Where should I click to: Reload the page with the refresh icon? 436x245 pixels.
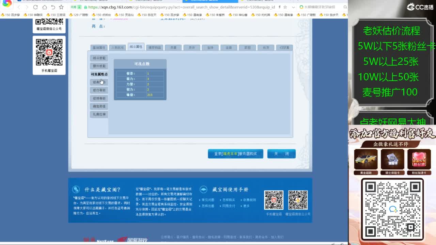35,7
